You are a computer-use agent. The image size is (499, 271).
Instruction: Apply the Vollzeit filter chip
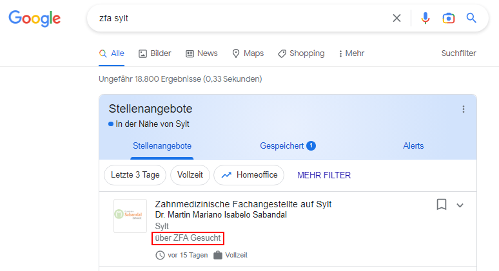[x=190, y=175]
